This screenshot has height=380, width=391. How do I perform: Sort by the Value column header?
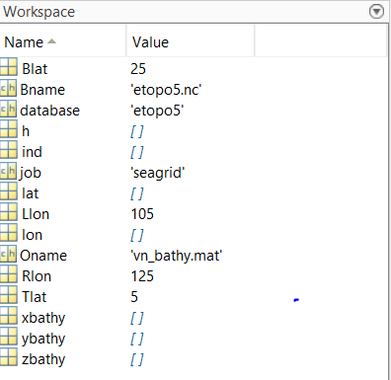pos(191,42)
